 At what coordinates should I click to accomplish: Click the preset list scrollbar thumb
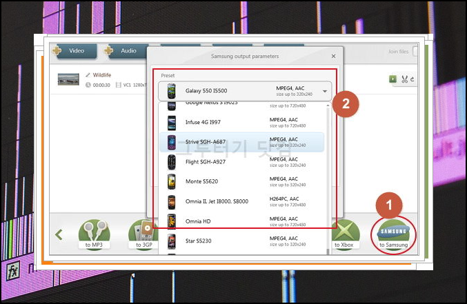click(328, 251)
